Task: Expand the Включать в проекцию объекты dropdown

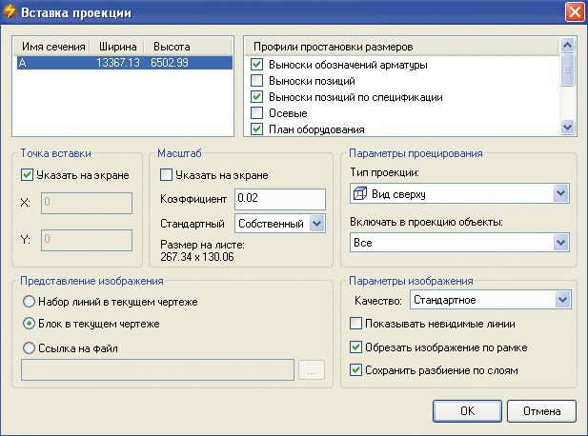Action: click(559, 243)
